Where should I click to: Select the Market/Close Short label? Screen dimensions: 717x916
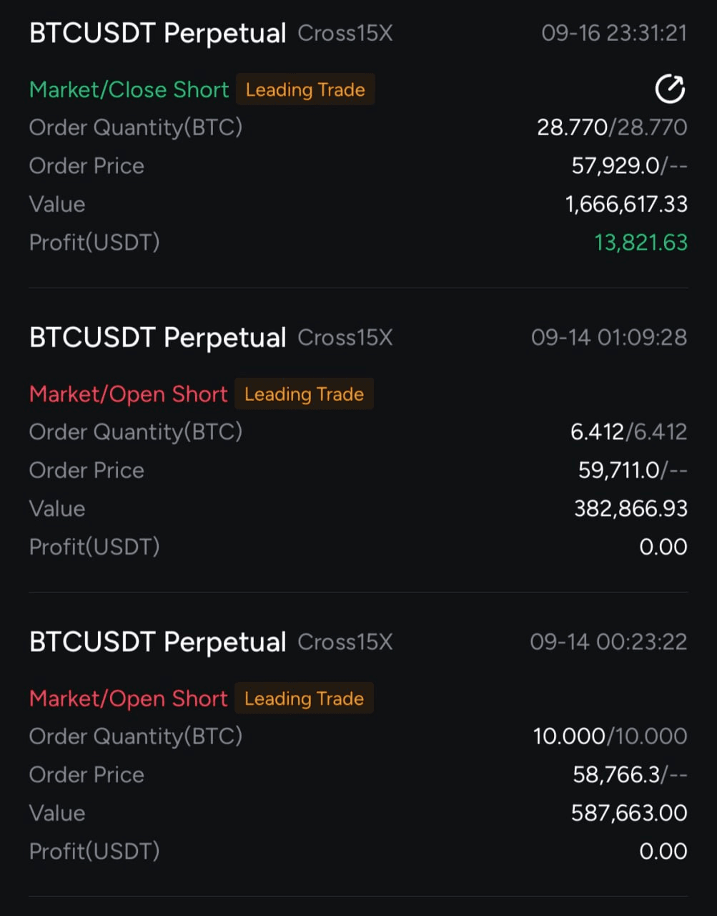click(x=129, y=89)
